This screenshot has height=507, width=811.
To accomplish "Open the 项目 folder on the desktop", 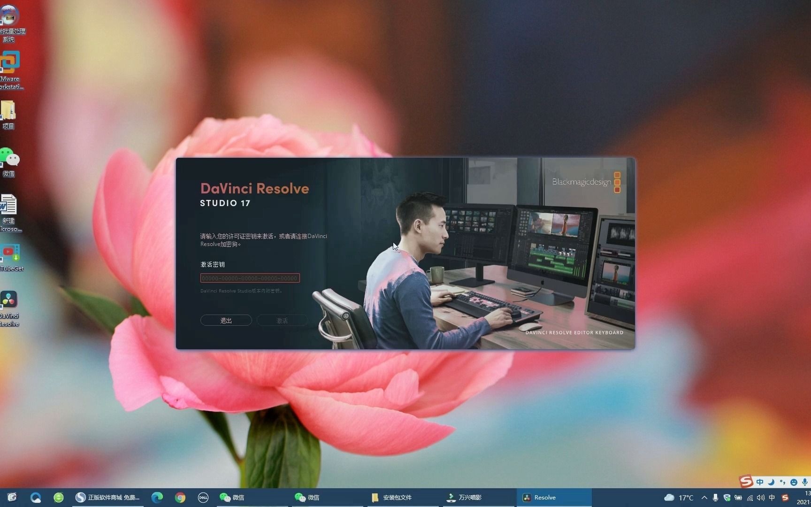I will 8,115.
